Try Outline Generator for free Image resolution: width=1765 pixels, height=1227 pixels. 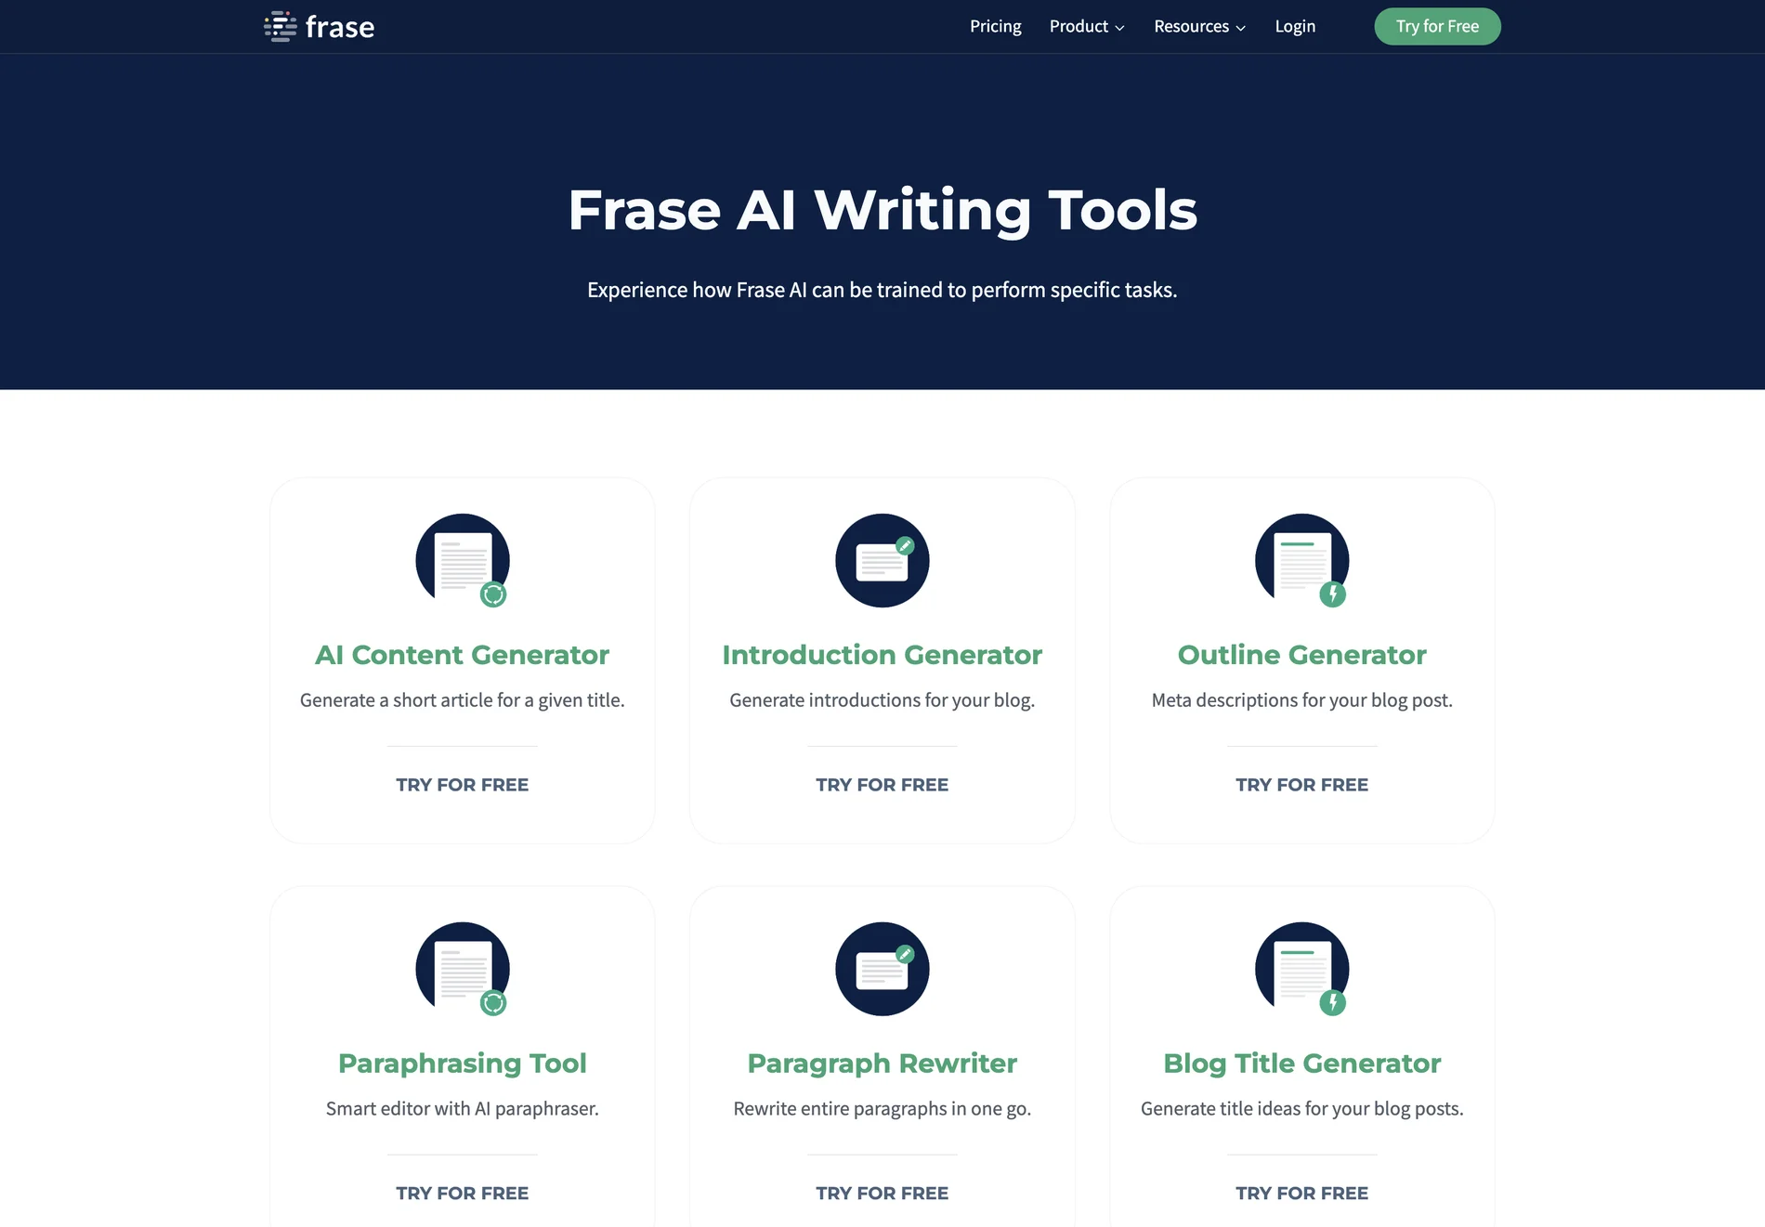click(x=1302, y=785)
